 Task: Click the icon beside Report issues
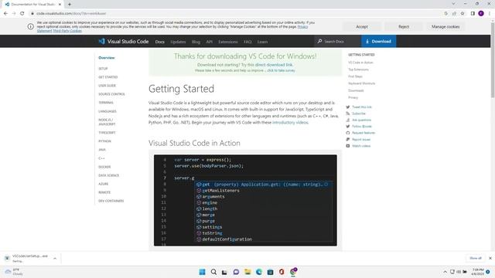(348, 139)
